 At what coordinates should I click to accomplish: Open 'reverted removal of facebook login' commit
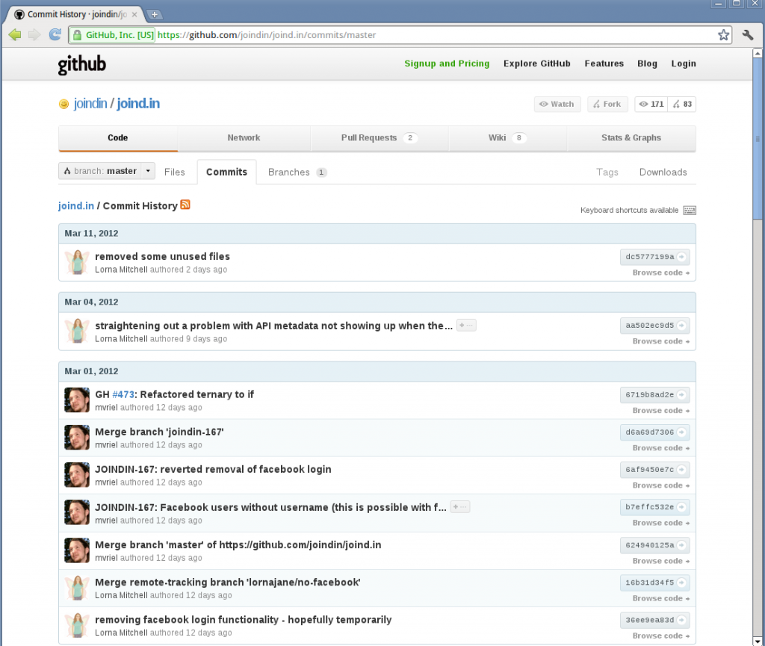(x=213, y=469)
